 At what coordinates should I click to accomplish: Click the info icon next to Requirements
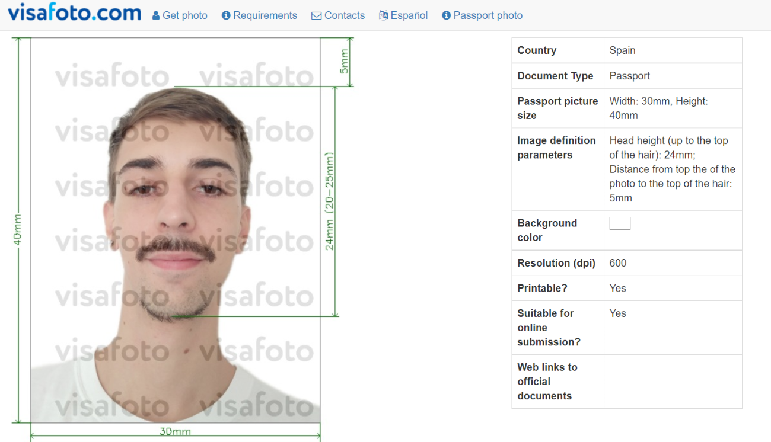[x=225, y=15]
